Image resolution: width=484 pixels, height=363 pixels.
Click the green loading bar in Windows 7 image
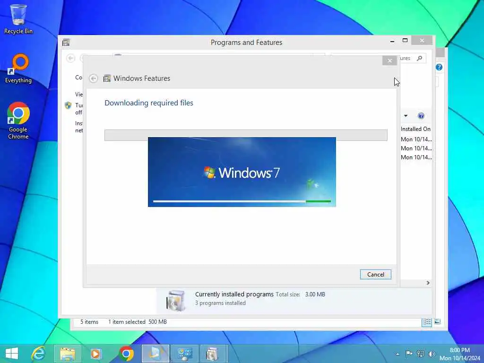click(318, 201)
